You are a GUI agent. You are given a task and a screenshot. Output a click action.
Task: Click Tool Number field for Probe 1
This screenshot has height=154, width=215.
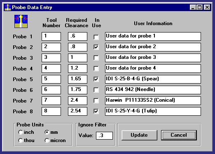pyautogui.click(x=51, y=36)
